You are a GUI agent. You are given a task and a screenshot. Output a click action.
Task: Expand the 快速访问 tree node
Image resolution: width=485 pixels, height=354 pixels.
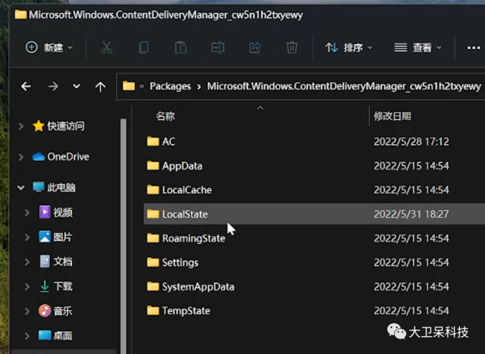point(21,126)
